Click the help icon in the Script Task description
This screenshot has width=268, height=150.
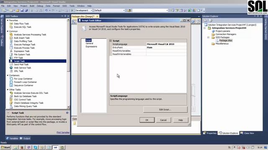tap(67, 112)
